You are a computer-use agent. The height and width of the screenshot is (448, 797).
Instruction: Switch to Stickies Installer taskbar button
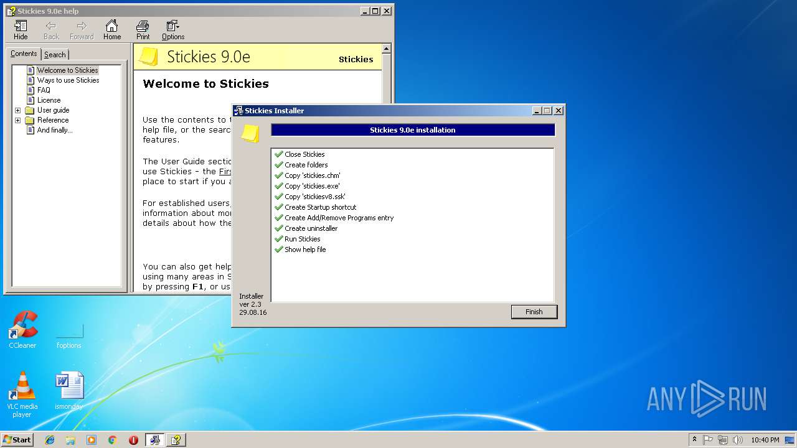[155, 440]
